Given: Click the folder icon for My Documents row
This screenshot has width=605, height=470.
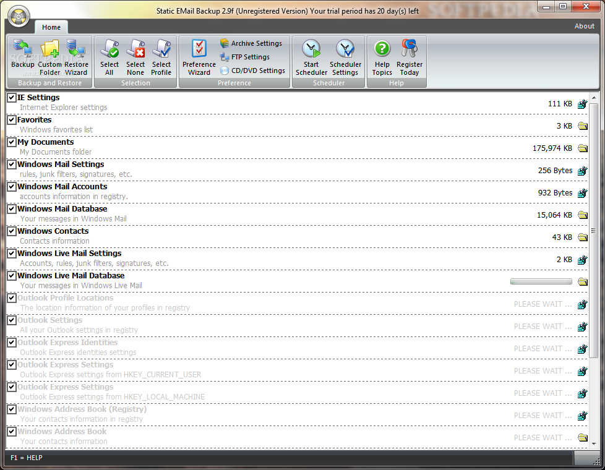Looking at the screenshot, I should [583, 148].
